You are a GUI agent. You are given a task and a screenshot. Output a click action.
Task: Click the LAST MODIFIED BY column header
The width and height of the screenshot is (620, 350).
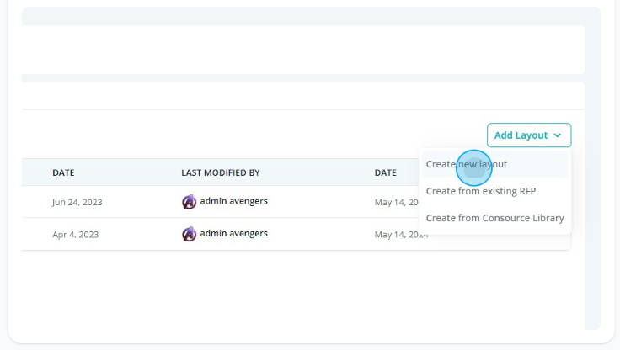click(220, 172)
